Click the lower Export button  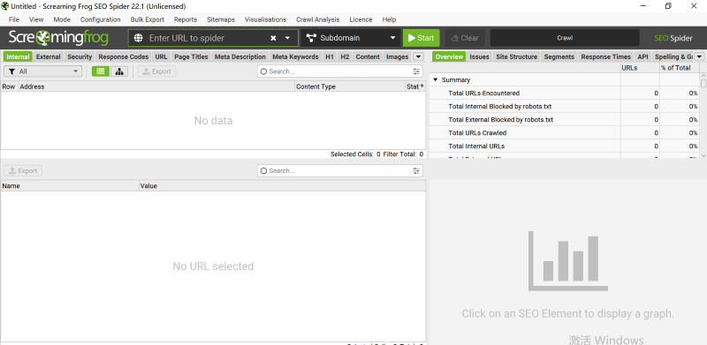(x=23, y=170)
